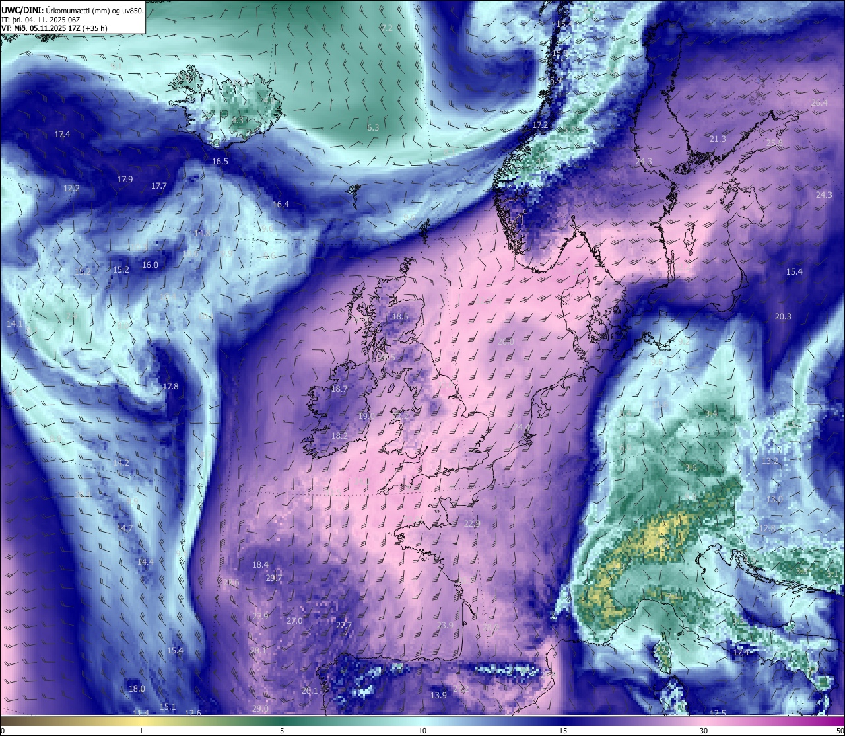The width and height of the screenshot is (845, 736).
Task: Click the 13.9 value over northern Spain
Action: (438, 695)
